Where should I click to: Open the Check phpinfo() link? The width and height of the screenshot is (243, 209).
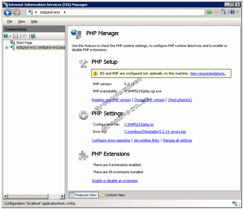pyautogui.click(x=180, y=100)
